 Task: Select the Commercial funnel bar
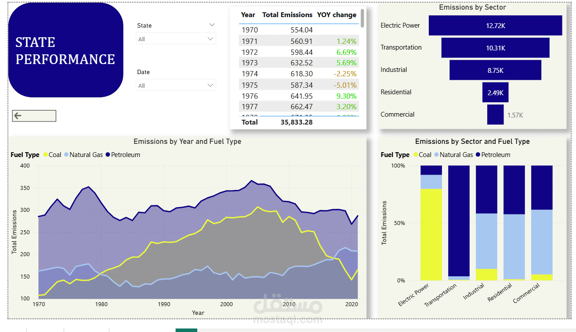point(495,114)
